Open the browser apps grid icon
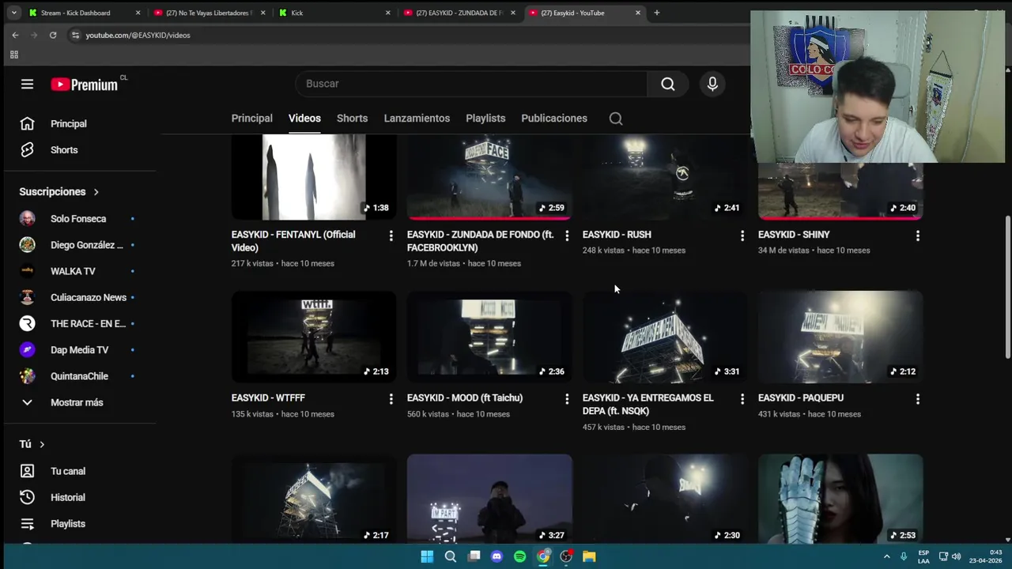This screenshot has height=569, width=1012. [13, 55]
